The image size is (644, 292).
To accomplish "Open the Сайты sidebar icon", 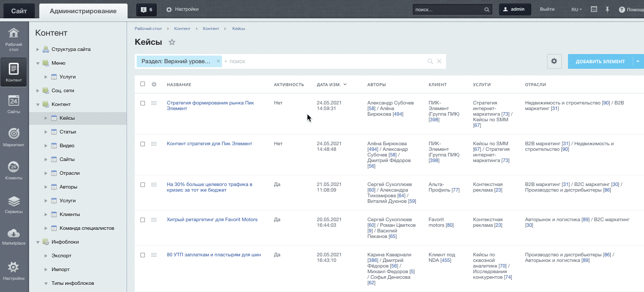I will coord(14,103).
